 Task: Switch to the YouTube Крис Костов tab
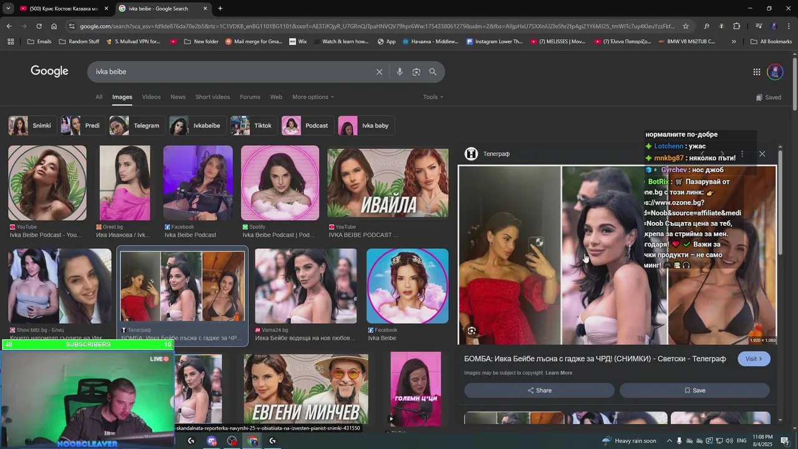(x=64, y=9)
